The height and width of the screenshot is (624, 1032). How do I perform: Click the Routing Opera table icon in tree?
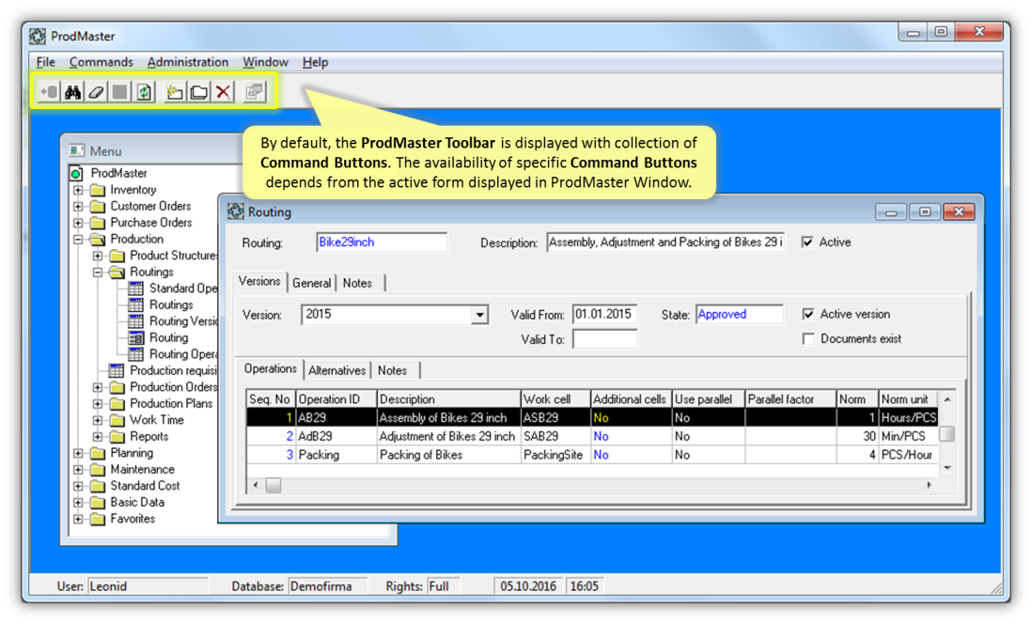coord(135,354)
